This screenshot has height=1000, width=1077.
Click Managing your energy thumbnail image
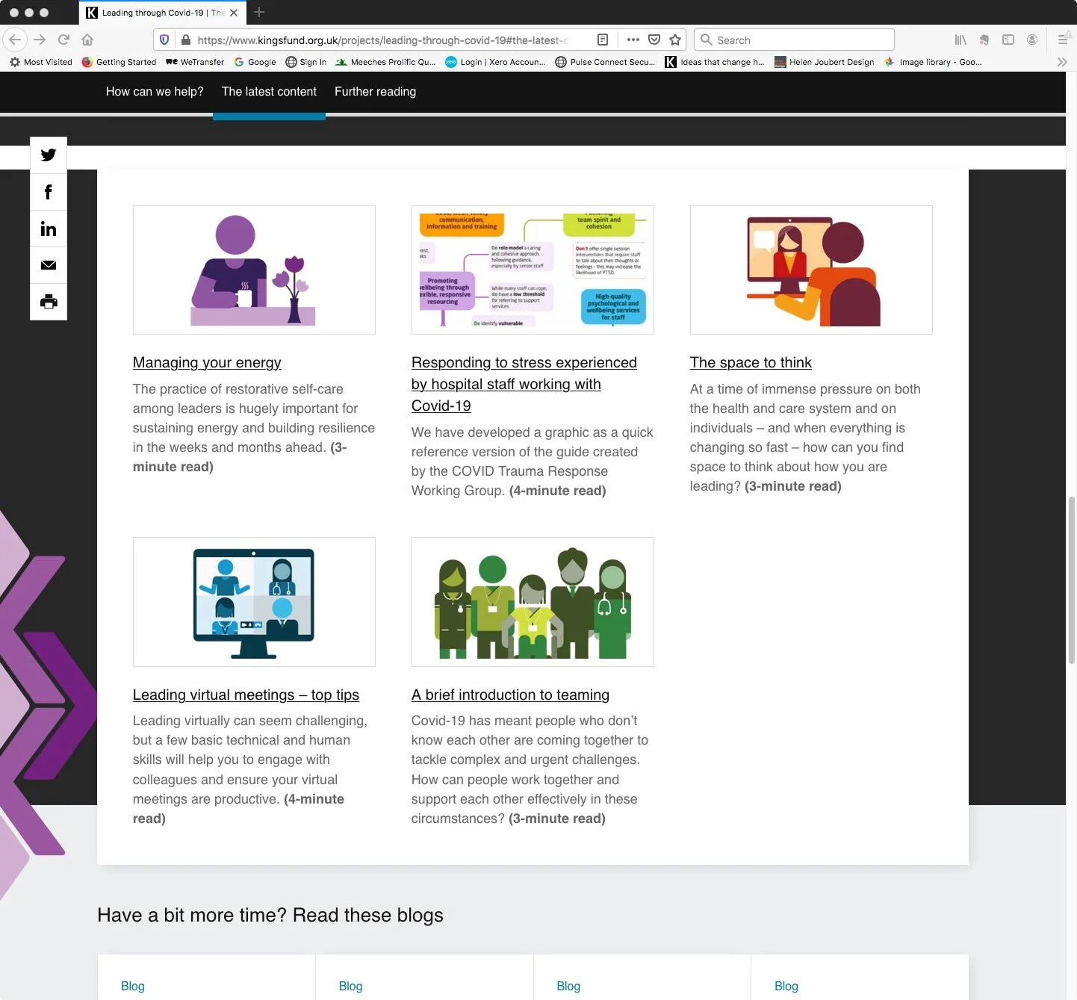pos(254,270)
